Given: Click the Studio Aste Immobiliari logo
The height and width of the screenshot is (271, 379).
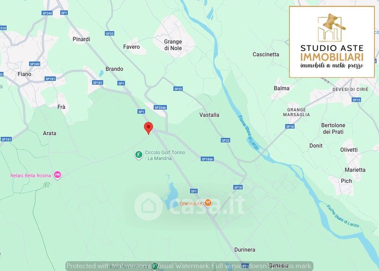Looking at the screenshot, I should point(332,42).
